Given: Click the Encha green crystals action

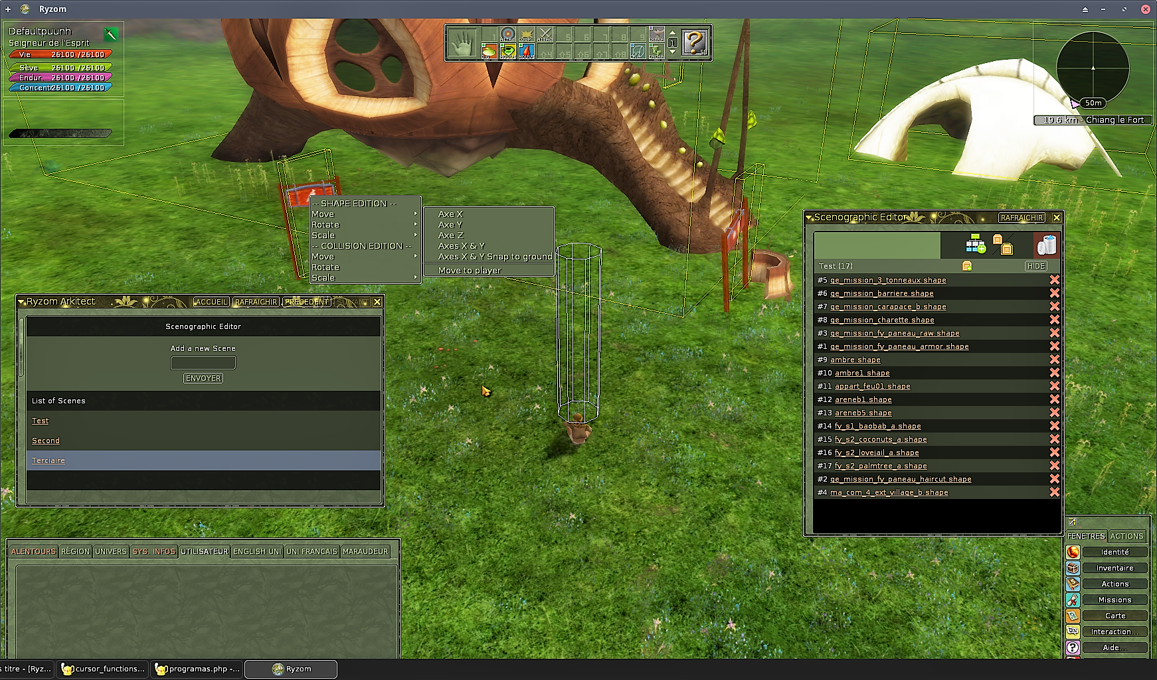Looking at the screenshot, I should pos(656,52).
